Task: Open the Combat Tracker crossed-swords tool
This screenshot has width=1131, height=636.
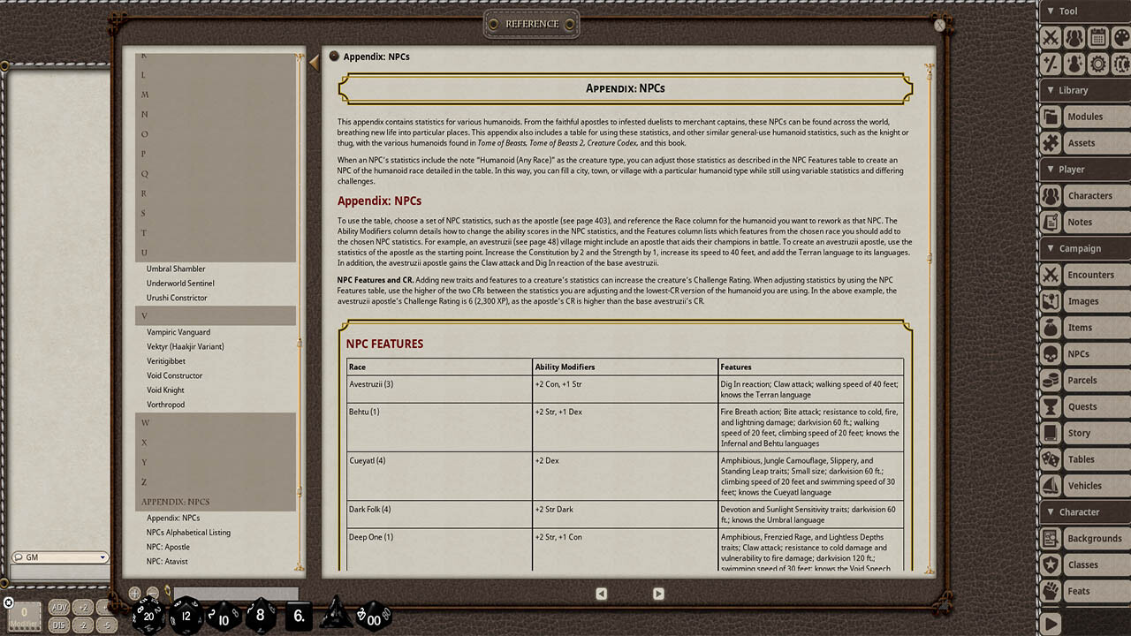Action: point(1050,37)
